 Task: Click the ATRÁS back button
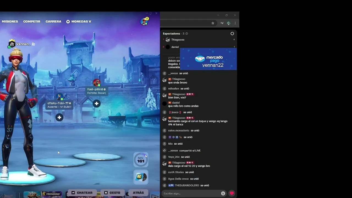pos(138,193)
